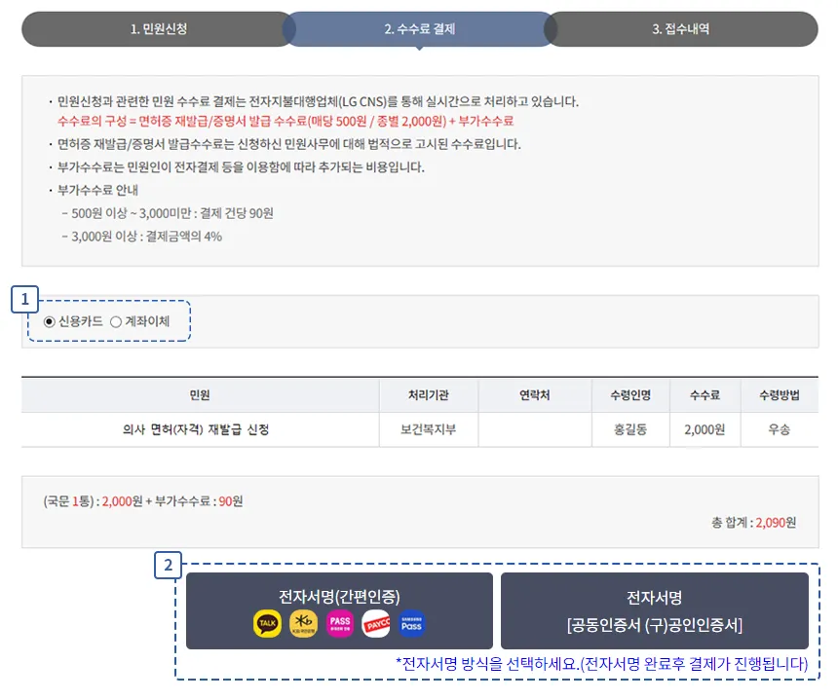Click the KB Kookmin Bank certificate icon

point(303,623)
